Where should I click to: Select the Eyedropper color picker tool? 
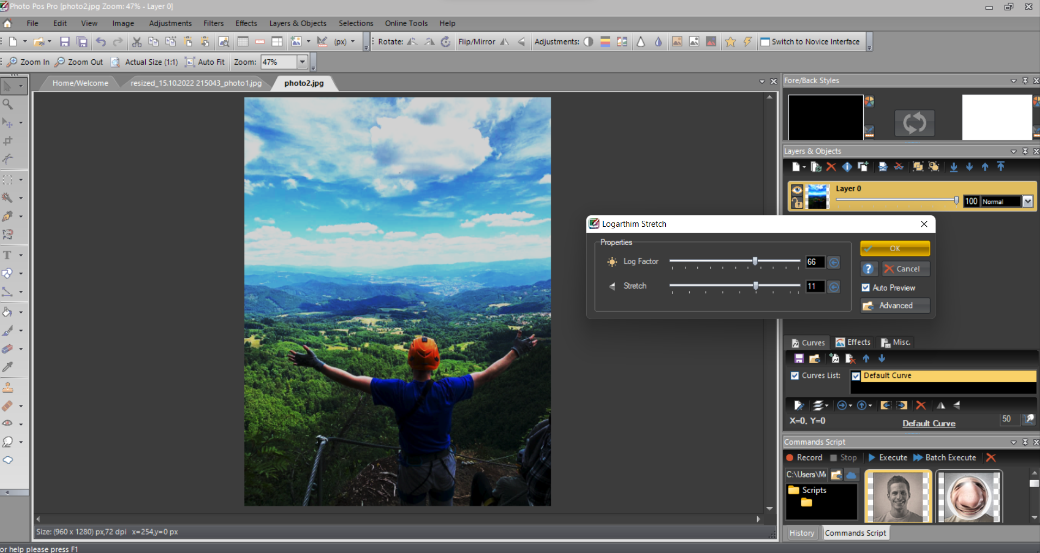pyautogui.click(x=8, y=367)
